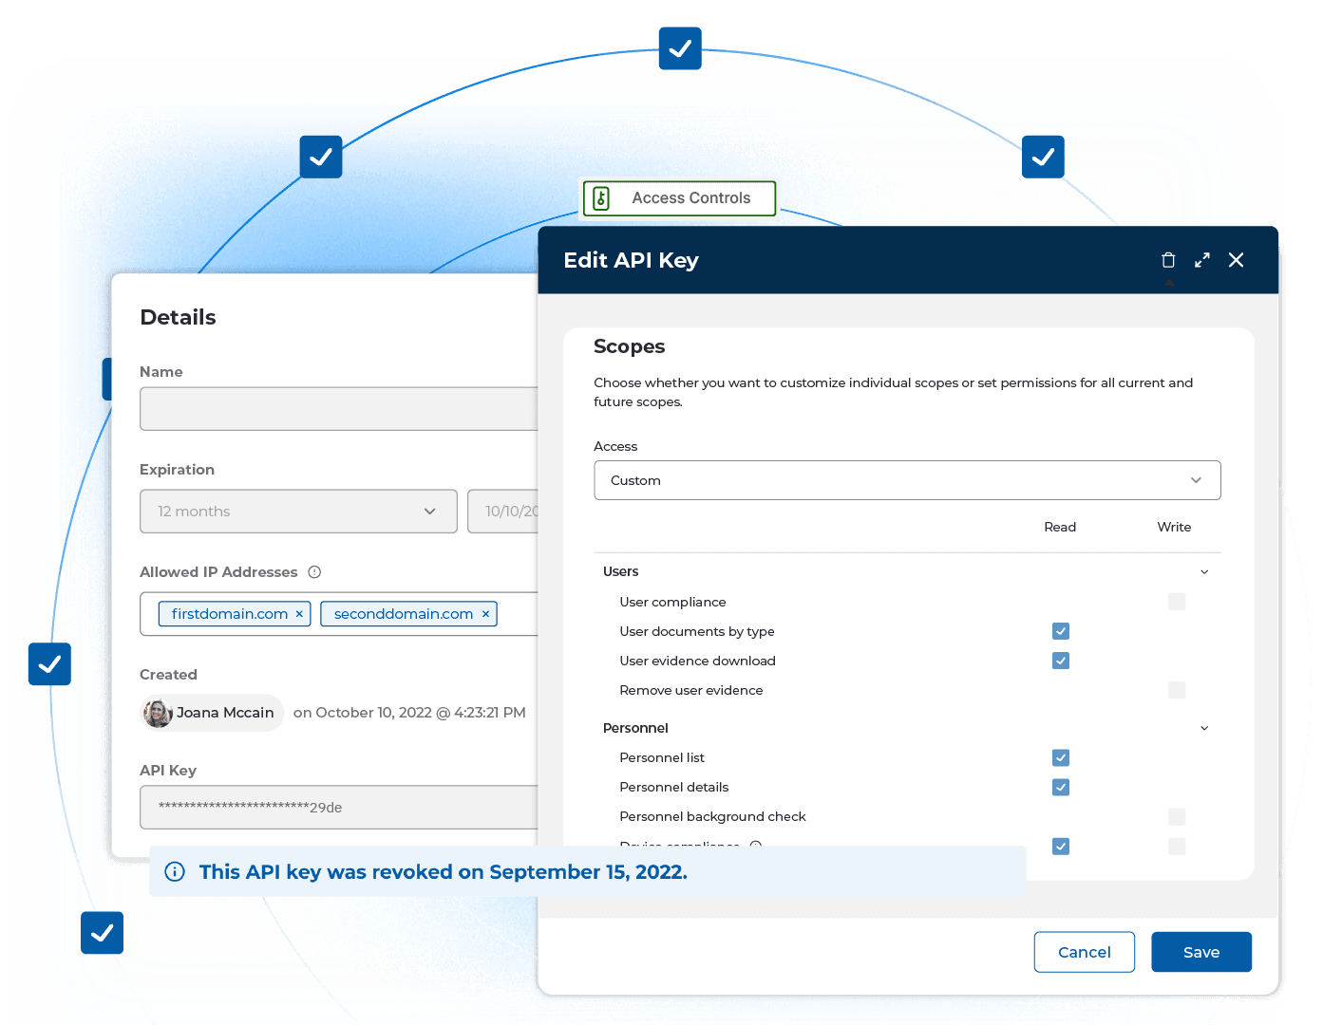Toggle Read for User evidence download
The width and height of the screenshot is (1323, 1025).
[x=1061, y=661]
